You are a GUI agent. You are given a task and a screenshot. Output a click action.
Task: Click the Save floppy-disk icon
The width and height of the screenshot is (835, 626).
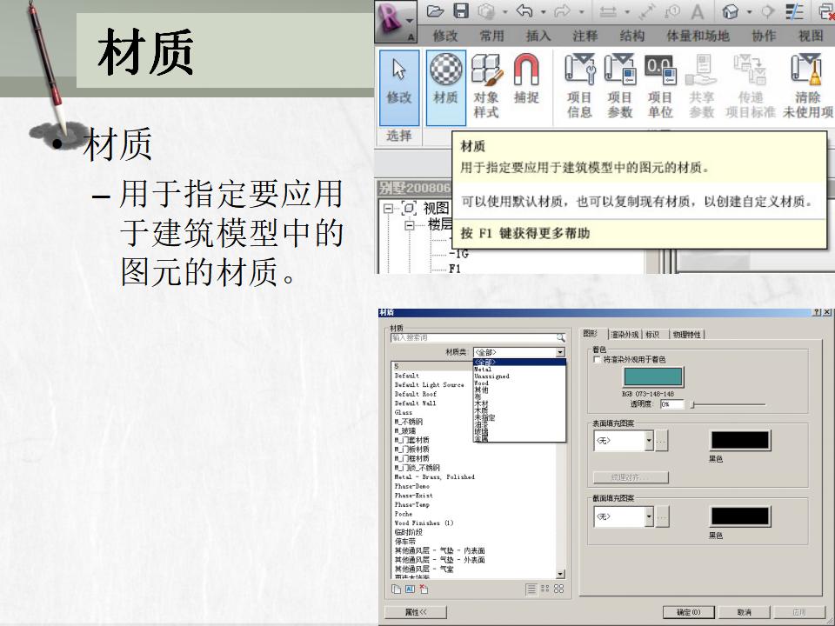tap(461, 10)
